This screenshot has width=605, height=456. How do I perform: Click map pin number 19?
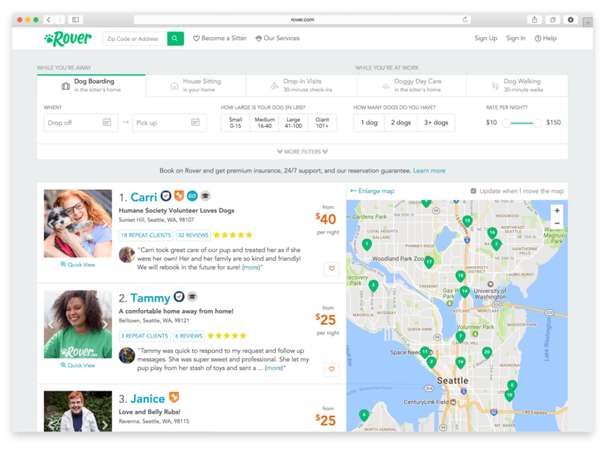click(x=460, y=362)
